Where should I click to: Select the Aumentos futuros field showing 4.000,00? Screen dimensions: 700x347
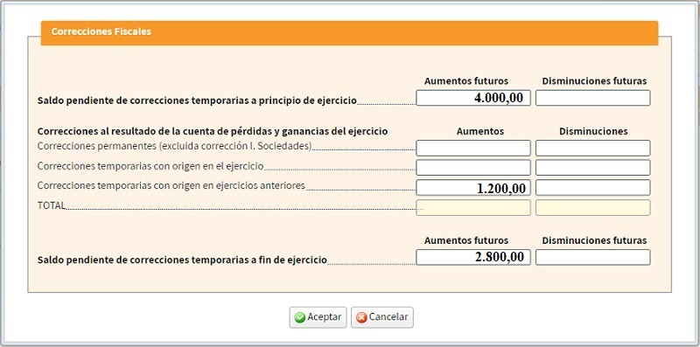[x=473, y=98]
